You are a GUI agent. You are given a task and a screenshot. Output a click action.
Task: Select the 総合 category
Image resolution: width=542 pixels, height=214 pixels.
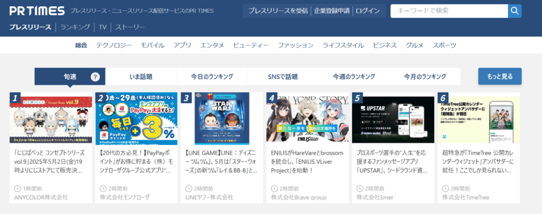pos(81,45)
